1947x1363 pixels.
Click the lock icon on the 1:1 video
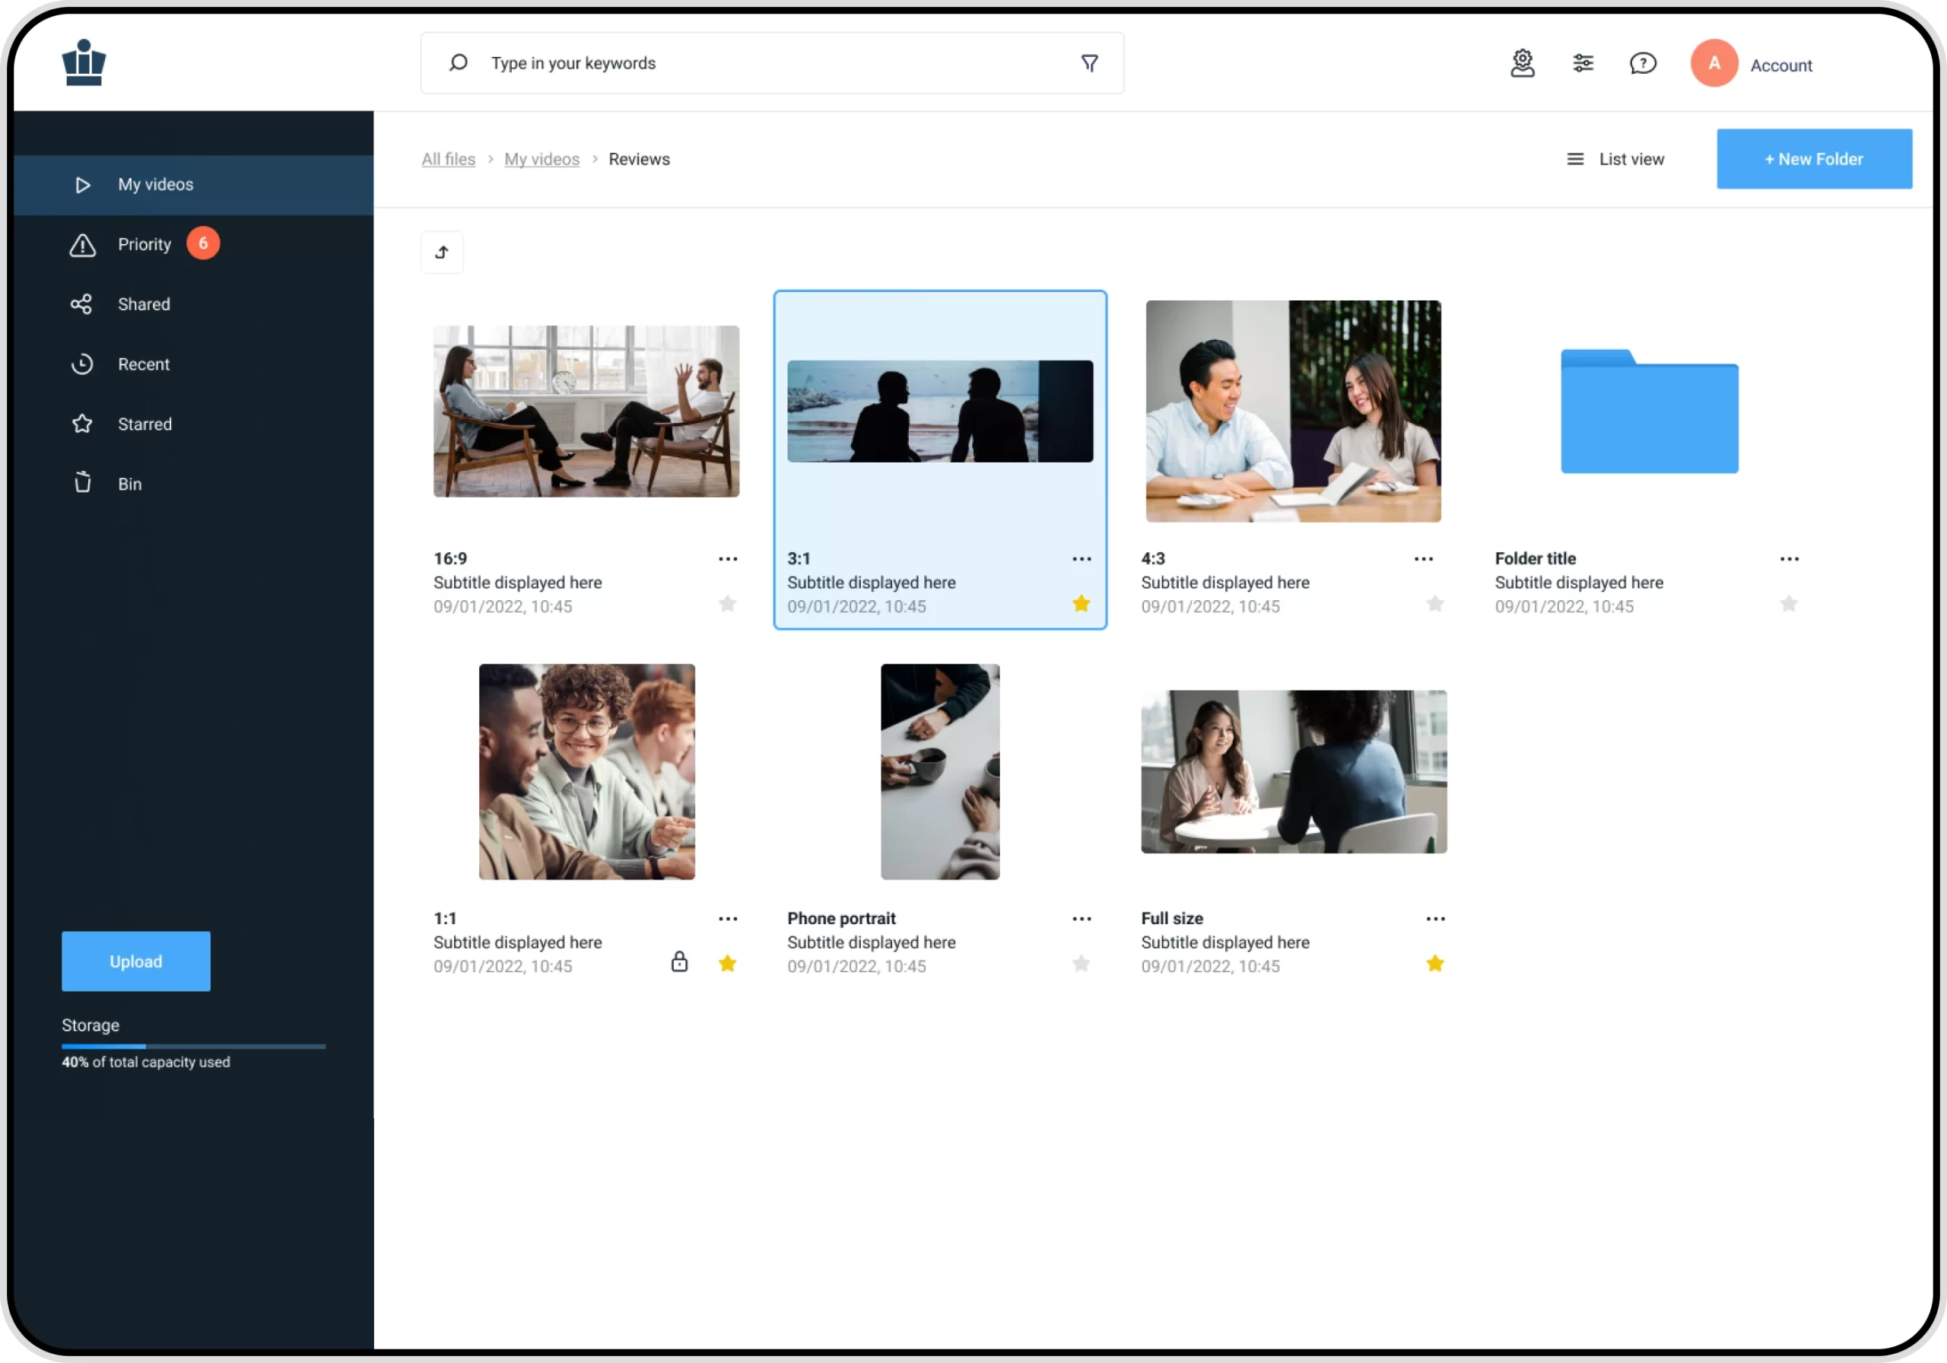679,962
